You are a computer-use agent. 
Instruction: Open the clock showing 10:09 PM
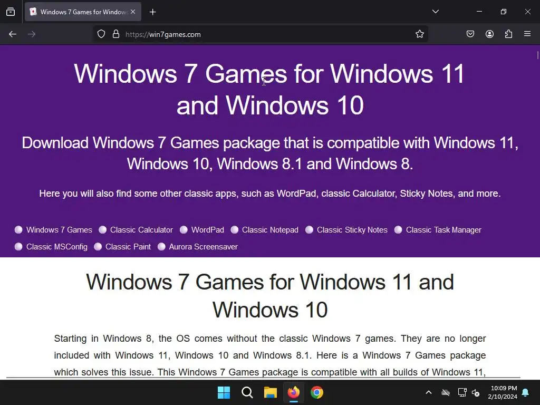point(503,392)
